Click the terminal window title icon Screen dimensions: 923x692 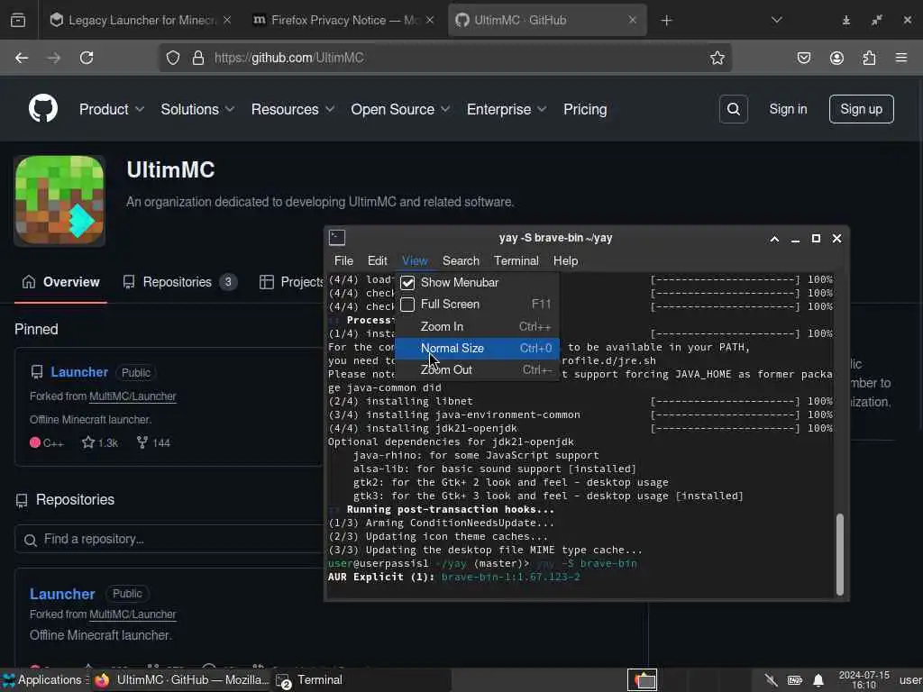pos(337,238)
